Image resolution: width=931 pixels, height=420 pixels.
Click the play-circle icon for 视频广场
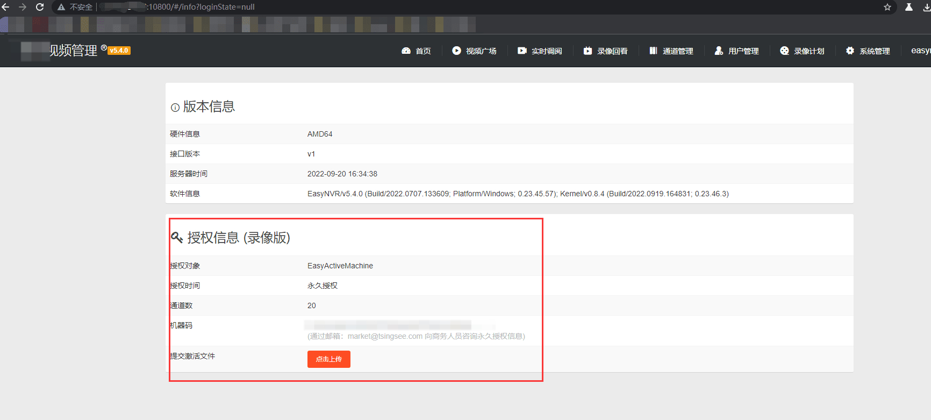tap(456, 51)
